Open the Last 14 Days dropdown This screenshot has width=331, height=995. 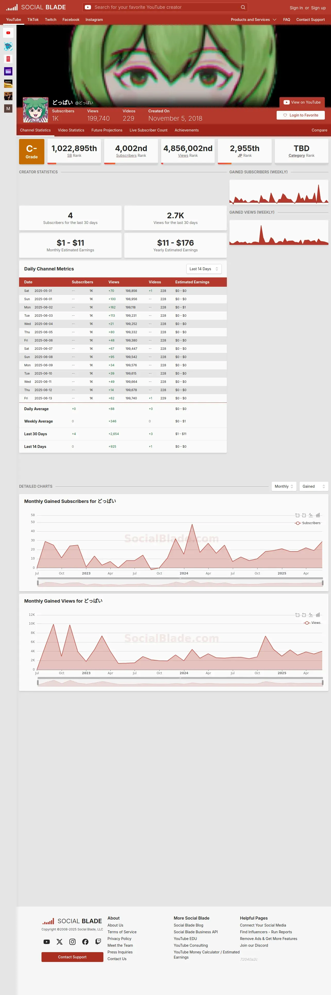click(x=204, y=269)
